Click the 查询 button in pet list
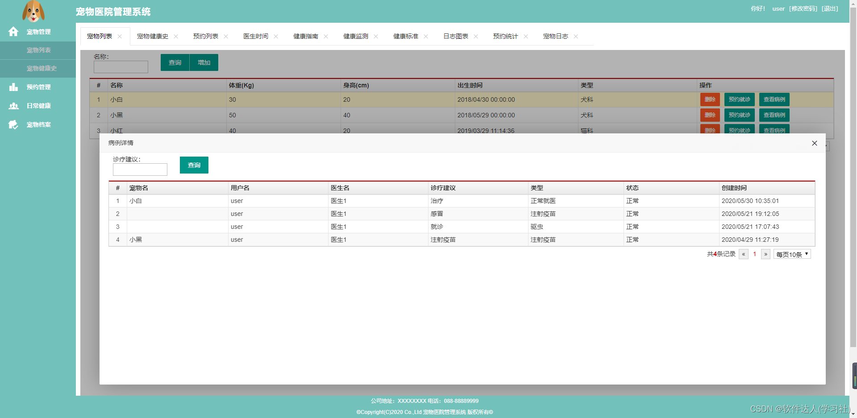This screenshot has height=418, width=857. [175, 62]
